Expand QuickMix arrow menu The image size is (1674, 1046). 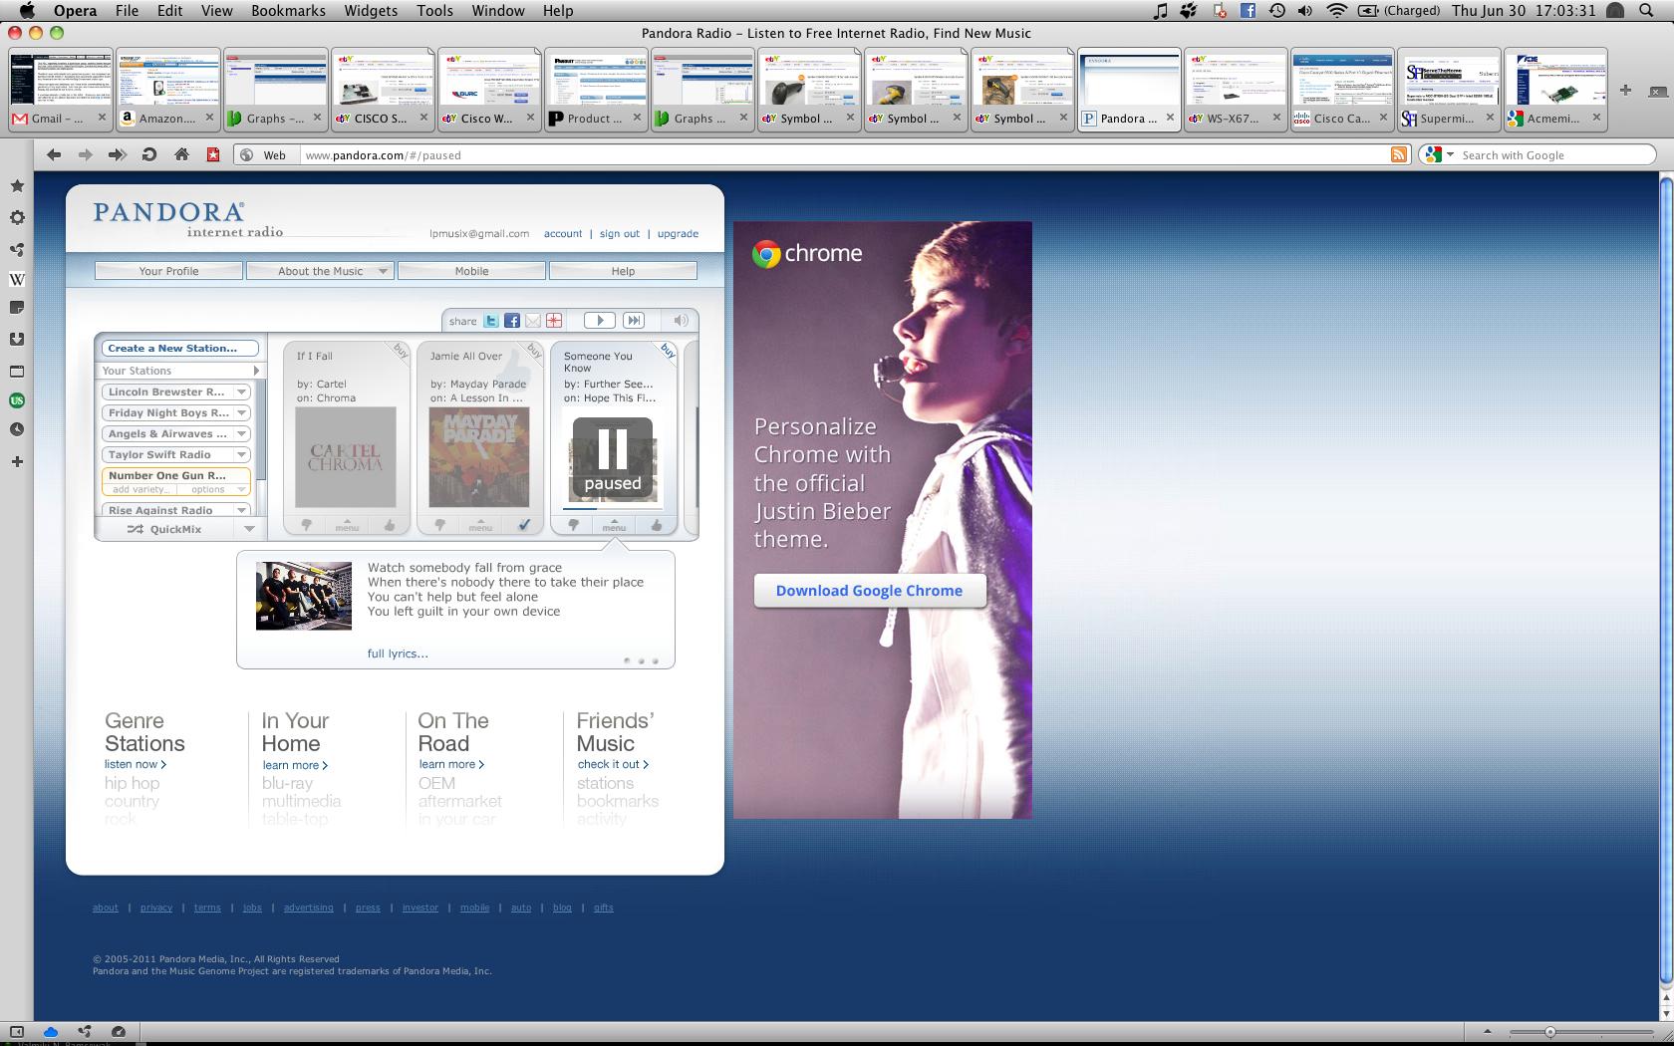click(249, 529)
